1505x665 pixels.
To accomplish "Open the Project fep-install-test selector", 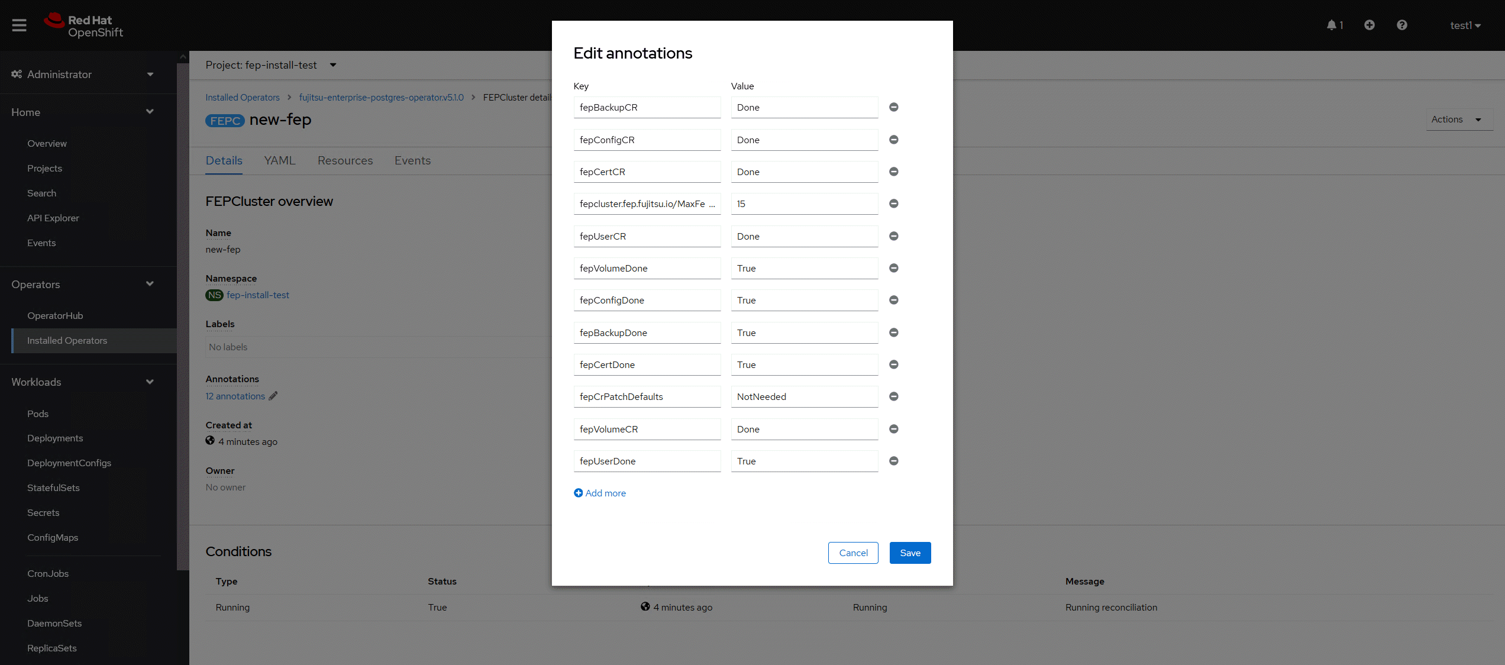I will 271,65.
